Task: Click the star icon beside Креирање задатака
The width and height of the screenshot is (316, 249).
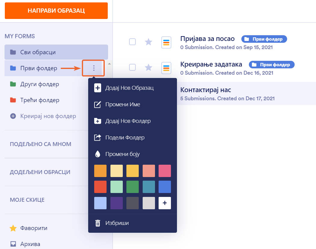Action: coord(148,67)
